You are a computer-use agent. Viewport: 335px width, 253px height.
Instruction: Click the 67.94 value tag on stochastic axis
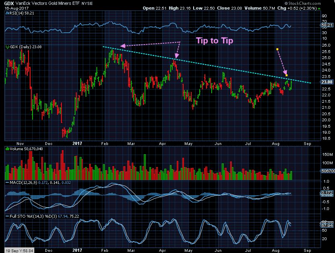click(x=327, y=225)
